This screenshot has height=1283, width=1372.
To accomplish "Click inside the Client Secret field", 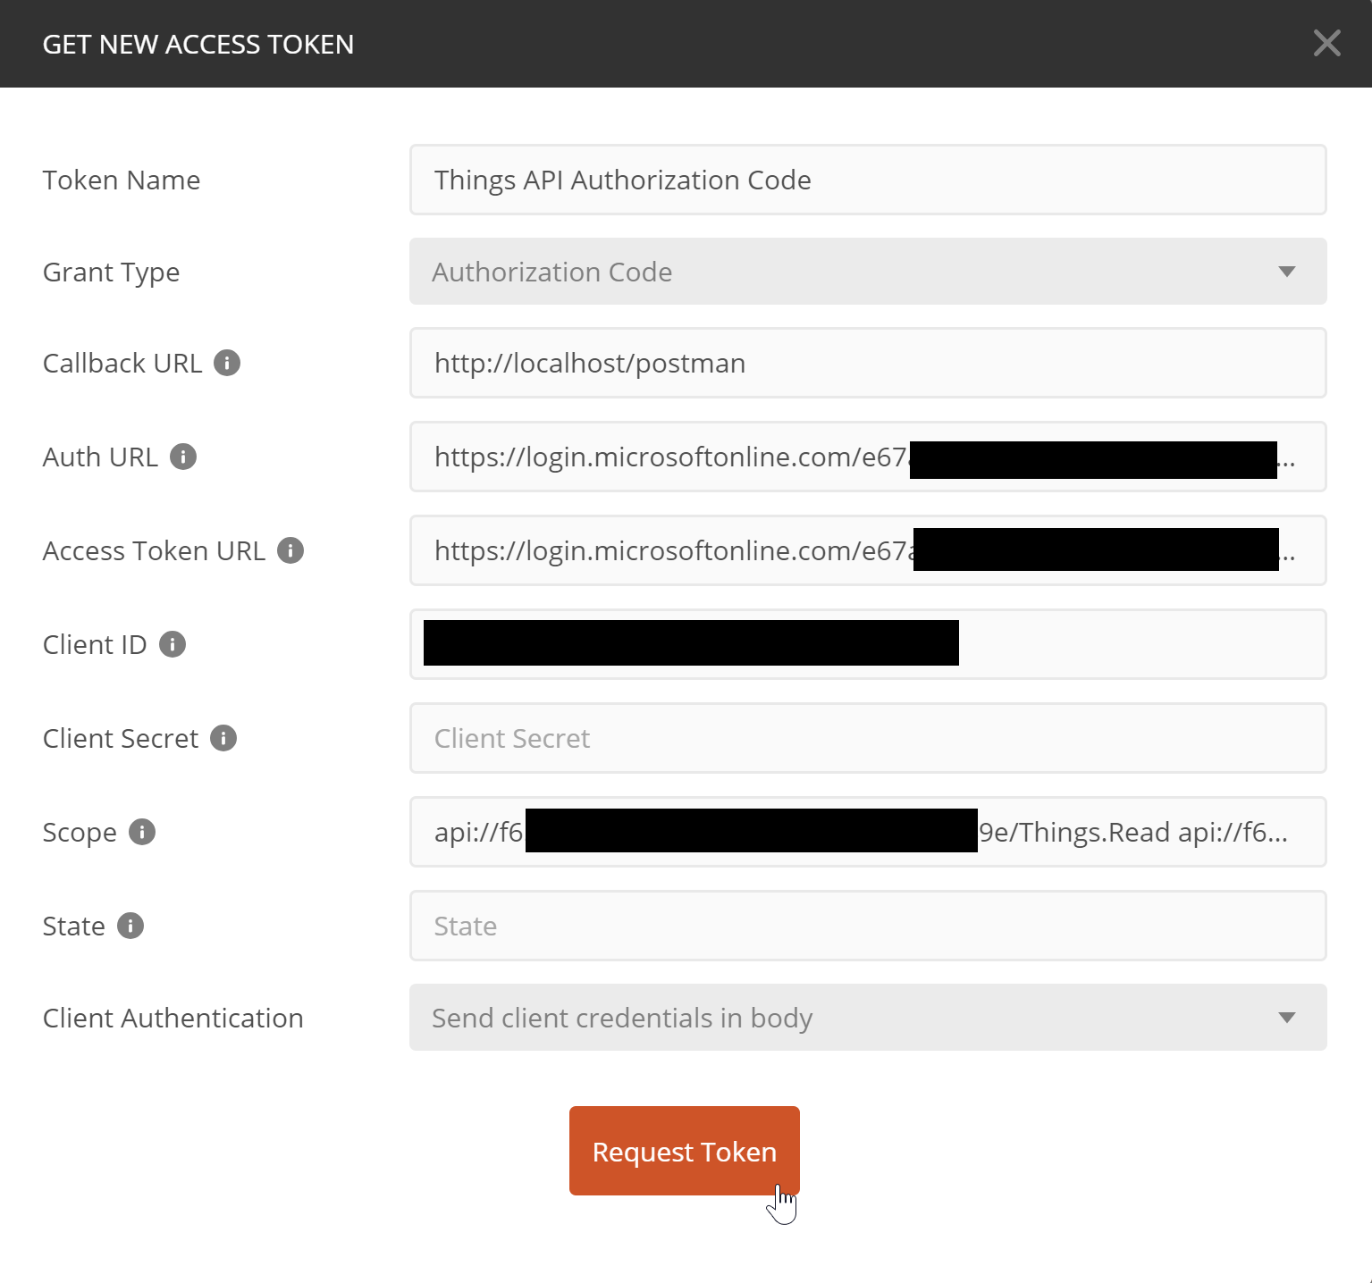I will 867,738.
